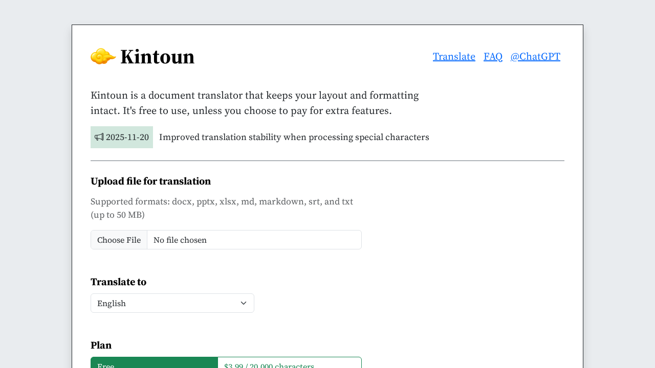Select the Free plan option

point(154,364)
